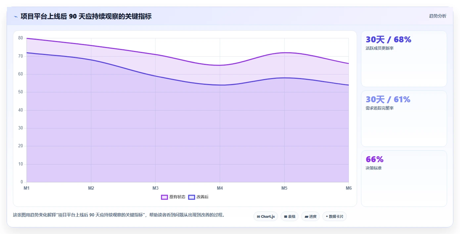
Task: Click the 原有状态 line peak at M5
Action: click(284, 53)
